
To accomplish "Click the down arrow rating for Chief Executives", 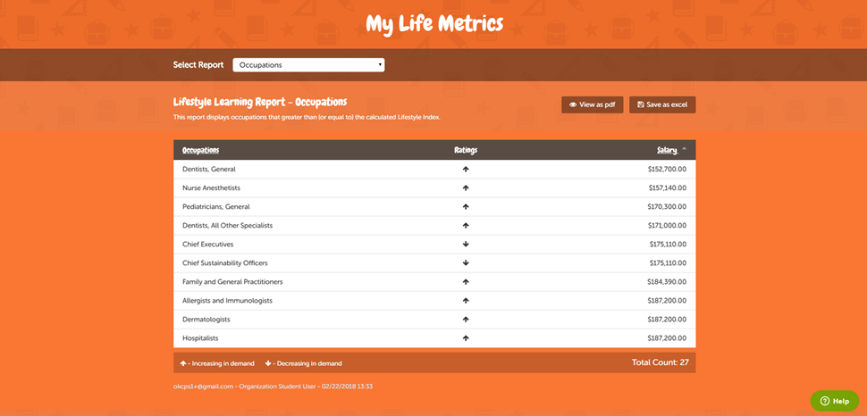I will 466,244.
